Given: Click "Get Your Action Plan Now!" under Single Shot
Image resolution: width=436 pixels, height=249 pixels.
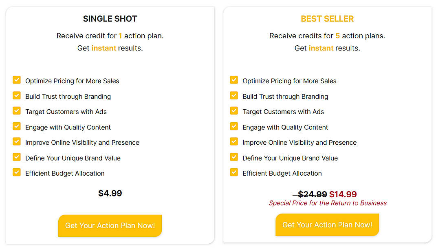Looking at the screenshot, I should 110,225.
